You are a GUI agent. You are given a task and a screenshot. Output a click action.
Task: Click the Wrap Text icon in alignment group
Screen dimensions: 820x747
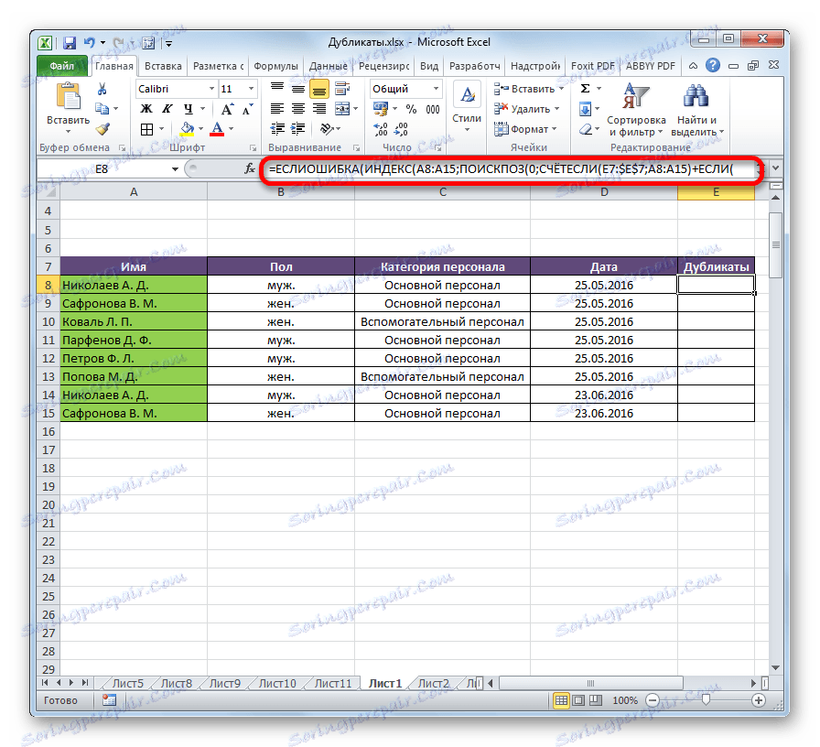pyautogui.click(x=342, y=89)
